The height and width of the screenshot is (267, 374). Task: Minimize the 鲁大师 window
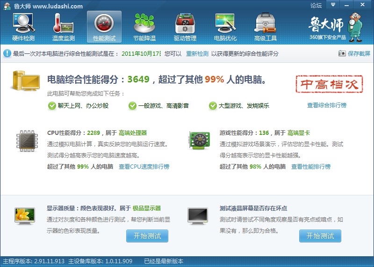pos(346,5)
